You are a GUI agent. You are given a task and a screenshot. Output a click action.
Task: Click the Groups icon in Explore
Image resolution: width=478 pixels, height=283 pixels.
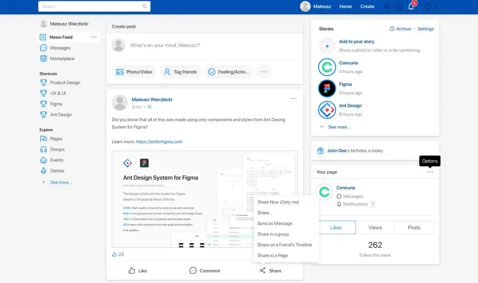(44, 149)
